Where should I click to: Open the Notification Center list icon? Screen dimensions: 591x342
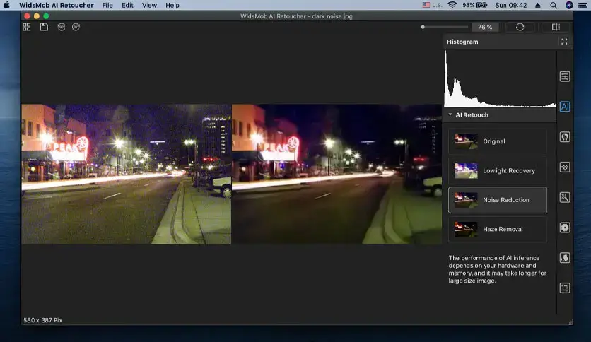(x=583, y=5)
